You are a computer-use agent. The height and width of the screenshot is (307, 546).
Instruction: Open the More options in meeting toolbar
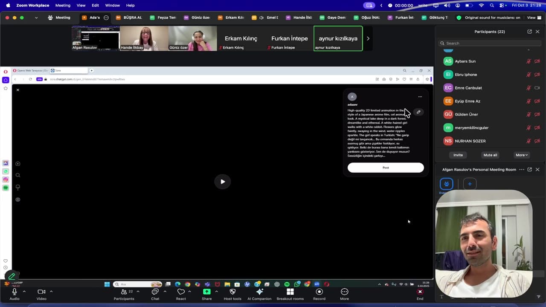point(344,294)
